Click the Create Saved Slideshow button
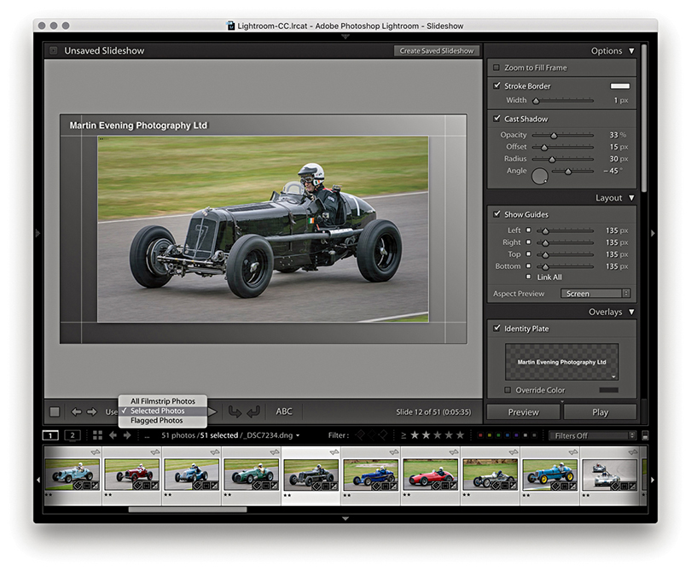This screenshot has width=691, height=571. pyautogui.click(x=436, y=50)
